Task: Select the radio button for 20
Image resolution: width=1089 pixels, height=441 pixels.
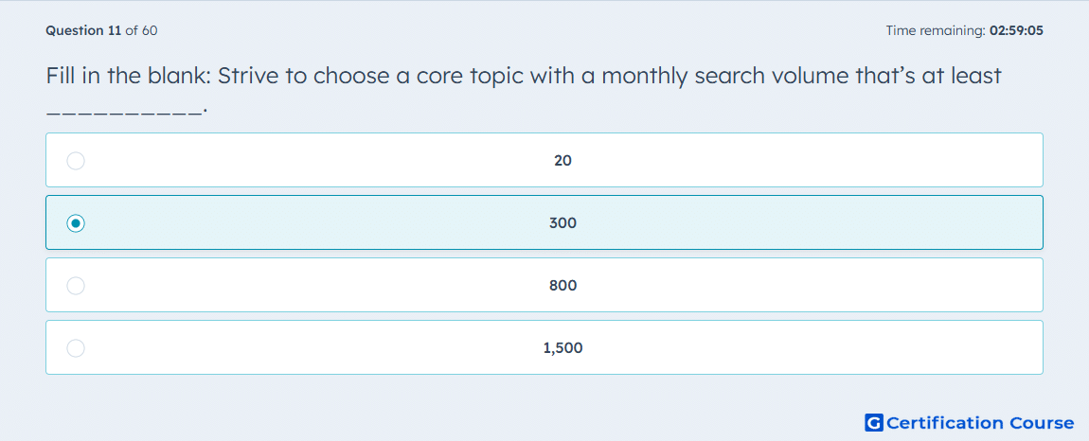Action: click(76, 161)
